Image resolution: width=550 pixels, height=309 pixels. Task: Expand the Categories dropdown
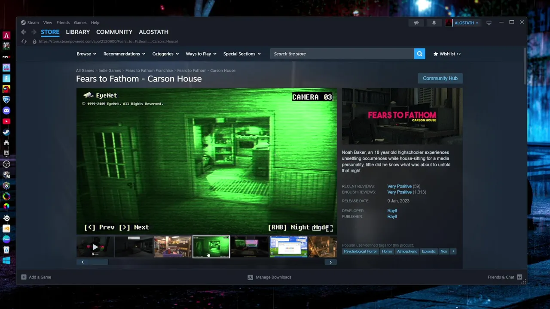[165, 54]
